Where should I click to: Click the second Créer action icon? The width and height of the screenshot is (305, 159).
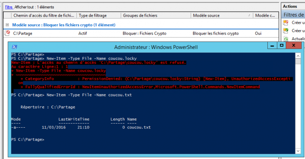285,31
